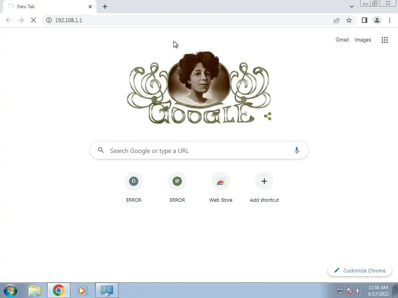
Task: Focus the Search Google or type a URL box
Action: pyautogui.click(x=199, y=151)
